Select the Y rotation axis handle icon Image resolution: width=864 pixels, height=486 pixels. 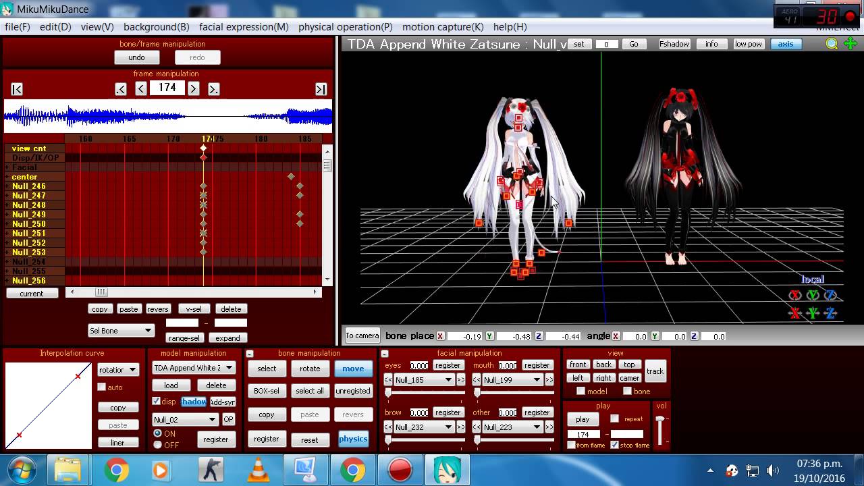point(813,295)
